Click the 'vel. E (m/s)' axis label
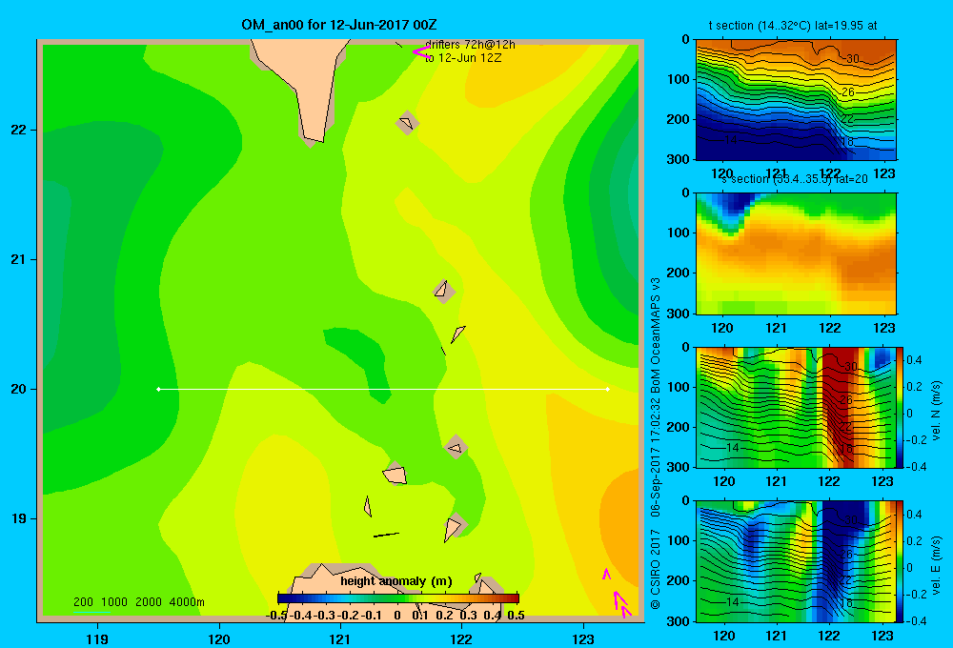Image resolution: width=953 pixels, height=648 pixels. [x=936, y=565]
